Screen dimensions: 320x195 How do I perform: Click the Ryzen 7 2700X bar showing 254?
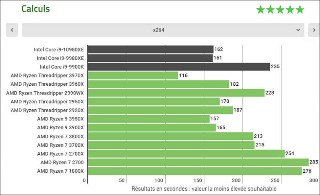[x=186, y=154]
